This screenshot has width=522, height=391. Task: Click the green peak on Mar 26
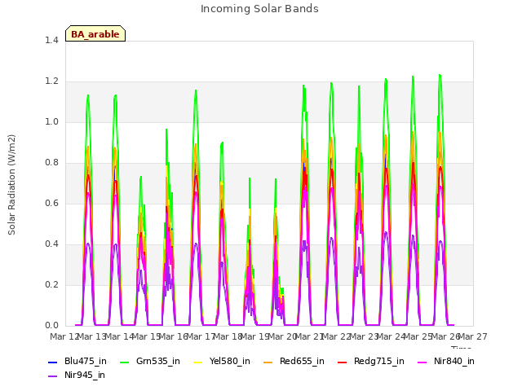[440, 76]
